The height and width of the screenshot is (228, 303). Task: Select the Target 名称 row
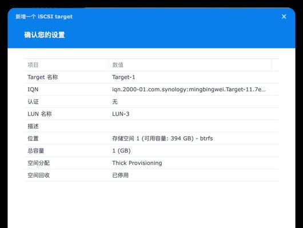[151, 78]
